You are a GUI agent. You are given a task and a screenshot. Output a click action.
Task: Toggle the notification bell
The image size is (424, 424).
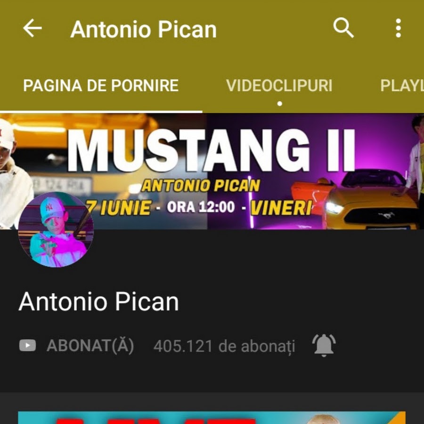324,345
